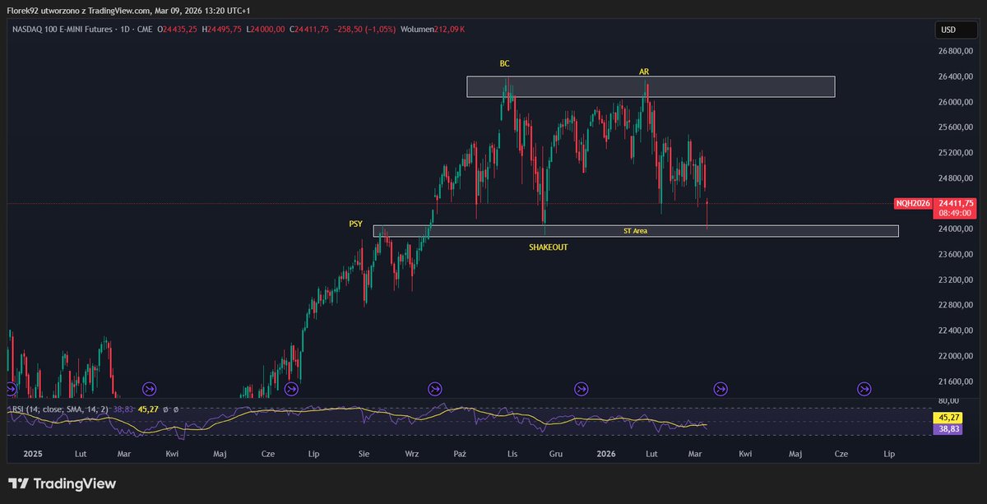Click the Wrz month on time axis
Screen dimensions: 987x504
412,453
